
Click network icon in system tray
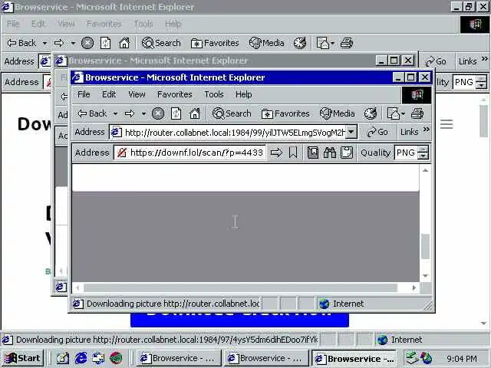(412, 358)
